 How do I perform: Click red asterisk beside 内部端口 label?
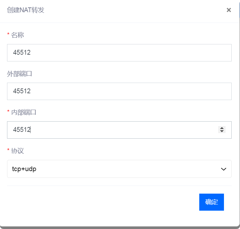[8, 111]
